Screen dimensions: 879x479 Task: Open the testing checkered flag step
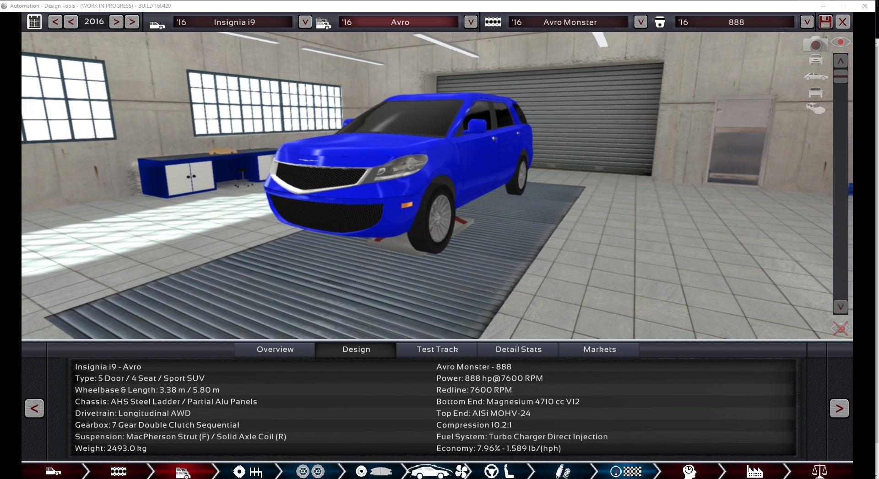point(626,471)
